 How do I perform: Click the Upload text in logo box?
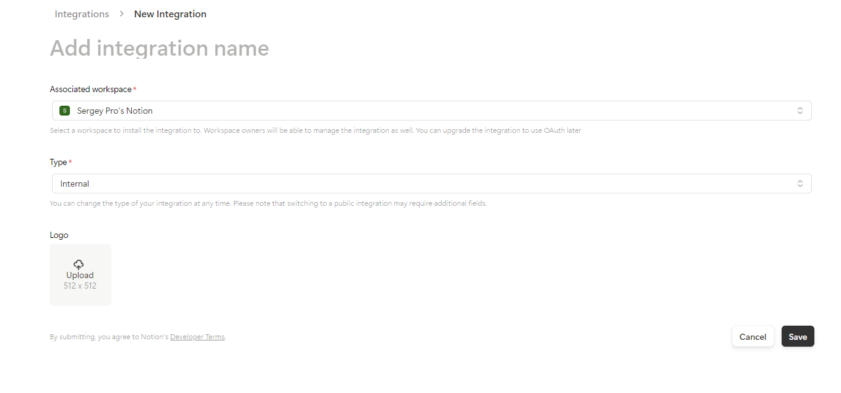pos(80,276)
